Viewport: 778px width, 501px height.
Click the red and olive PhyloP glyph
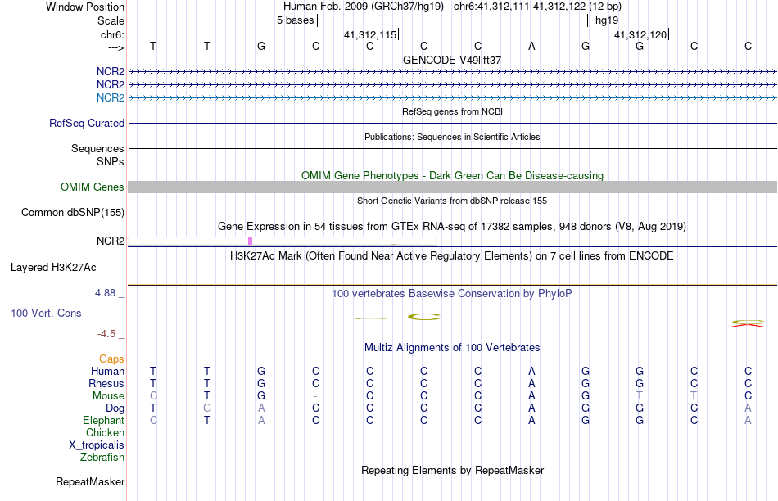[749, 323]
